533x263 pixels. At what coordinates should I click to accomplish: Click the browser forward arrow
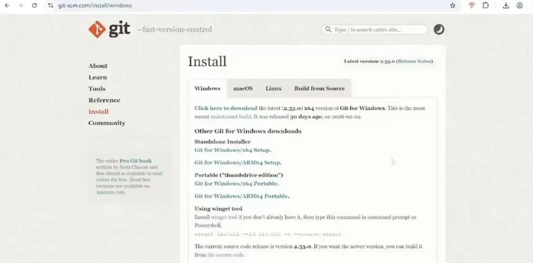click(20, 5)
